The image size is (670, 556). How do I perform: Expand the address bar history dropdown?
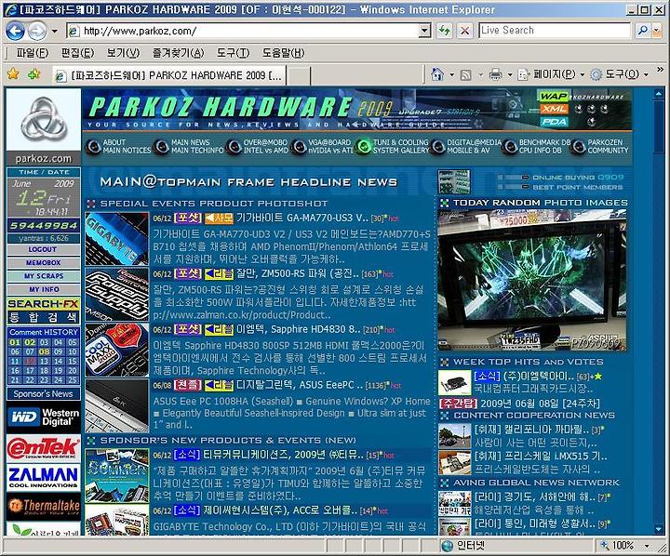tap(424, 31)
